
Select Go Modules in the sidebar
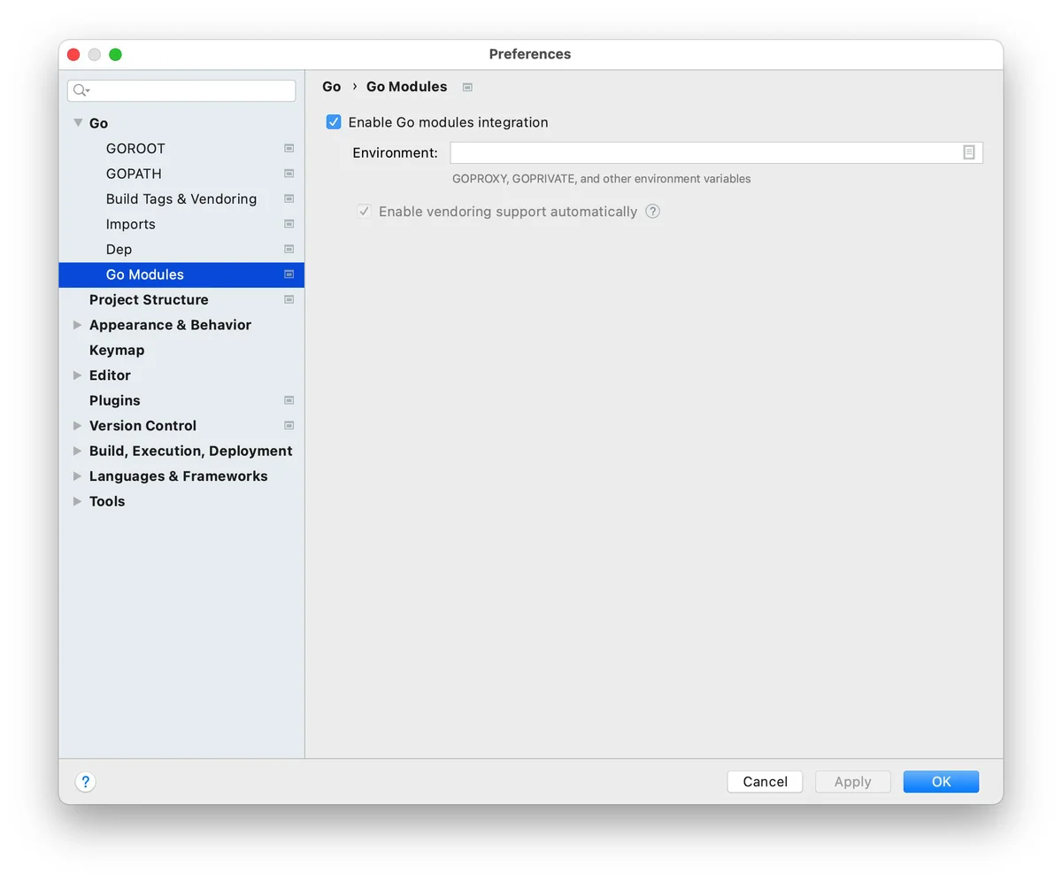click(x=181, y=275)
